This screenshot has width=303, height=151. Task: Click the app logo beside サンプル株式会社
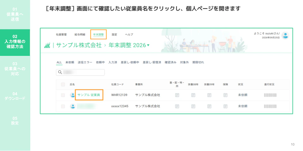point(47,46)
